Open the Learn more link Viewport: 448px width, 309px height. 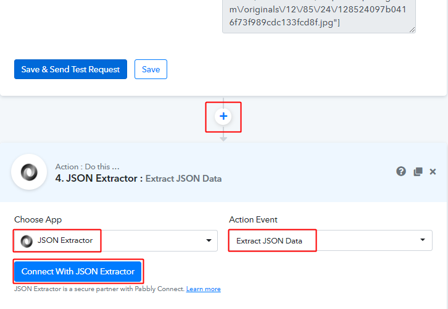(204, 289)
